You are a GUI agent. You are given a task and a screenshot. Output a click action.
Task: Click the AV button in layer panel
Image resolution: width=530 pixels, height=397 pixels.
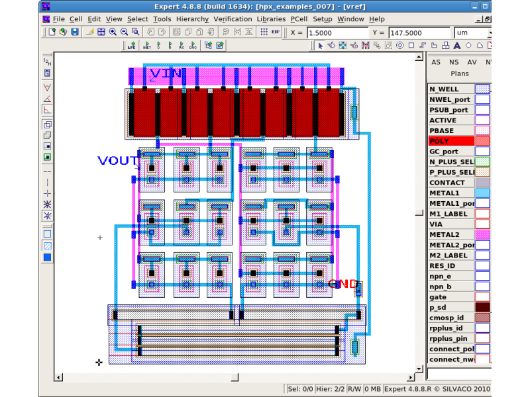coord(472,62)
